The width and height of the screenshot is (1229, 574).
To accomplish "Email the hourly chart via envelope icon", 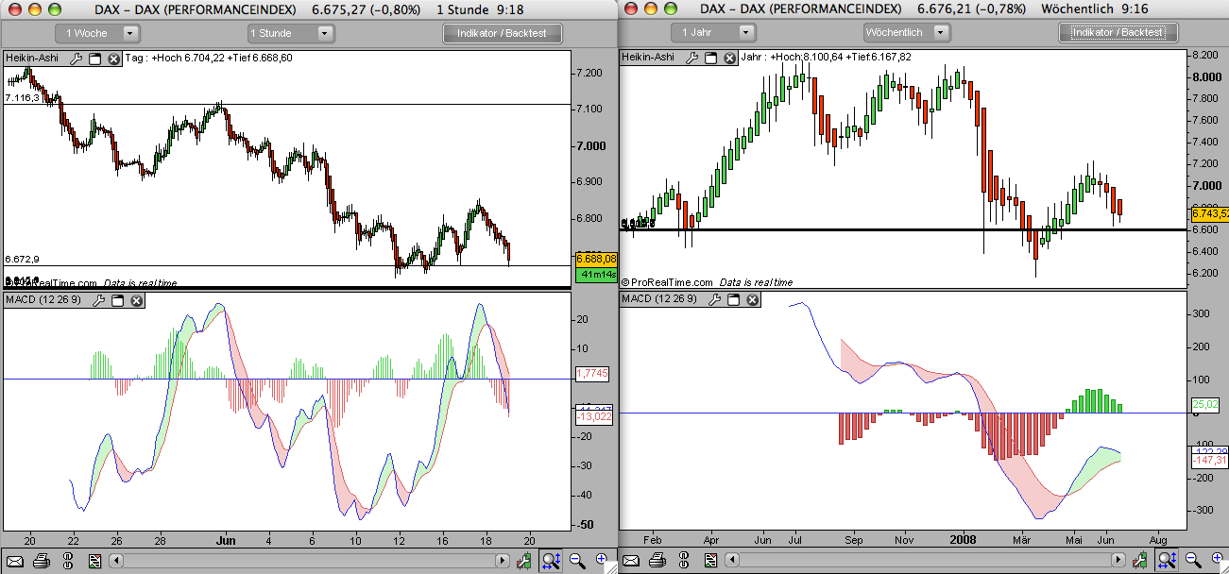I will pyautogui.click(x=14, y=562).
